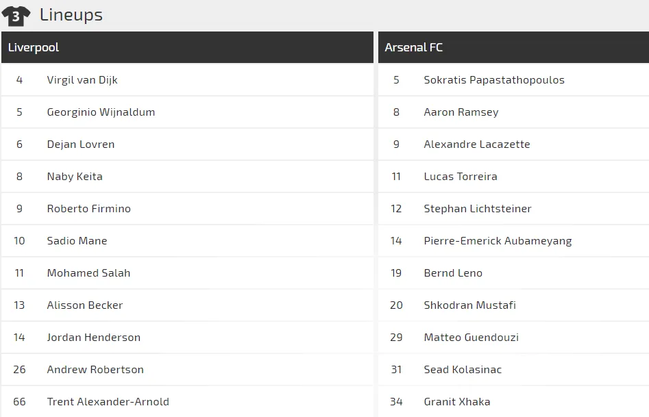Click on Matteo Guendouzi
649x417 pixels.
471,338
